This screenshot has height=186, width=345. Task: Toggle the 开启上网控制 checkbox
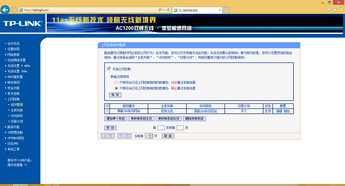pyautogui.click(x=109, y=68)
